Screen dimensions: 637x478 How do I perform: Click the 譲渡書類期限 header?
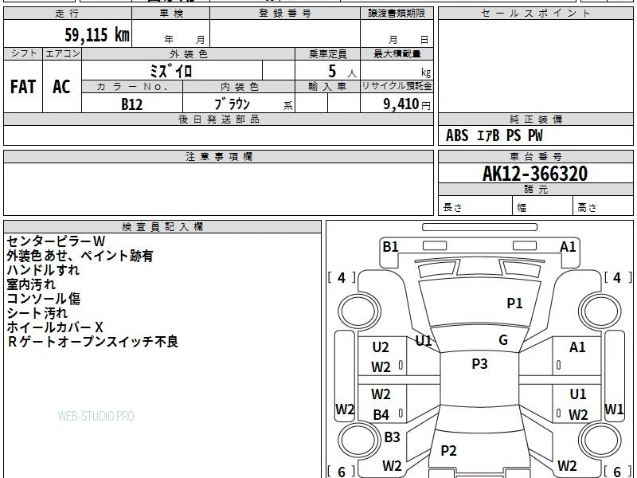coord(397,14)
